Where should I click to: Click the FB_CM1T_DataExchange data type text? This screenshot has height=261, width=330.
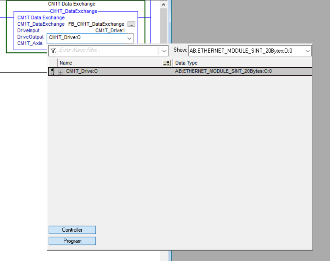coord(96,24)
